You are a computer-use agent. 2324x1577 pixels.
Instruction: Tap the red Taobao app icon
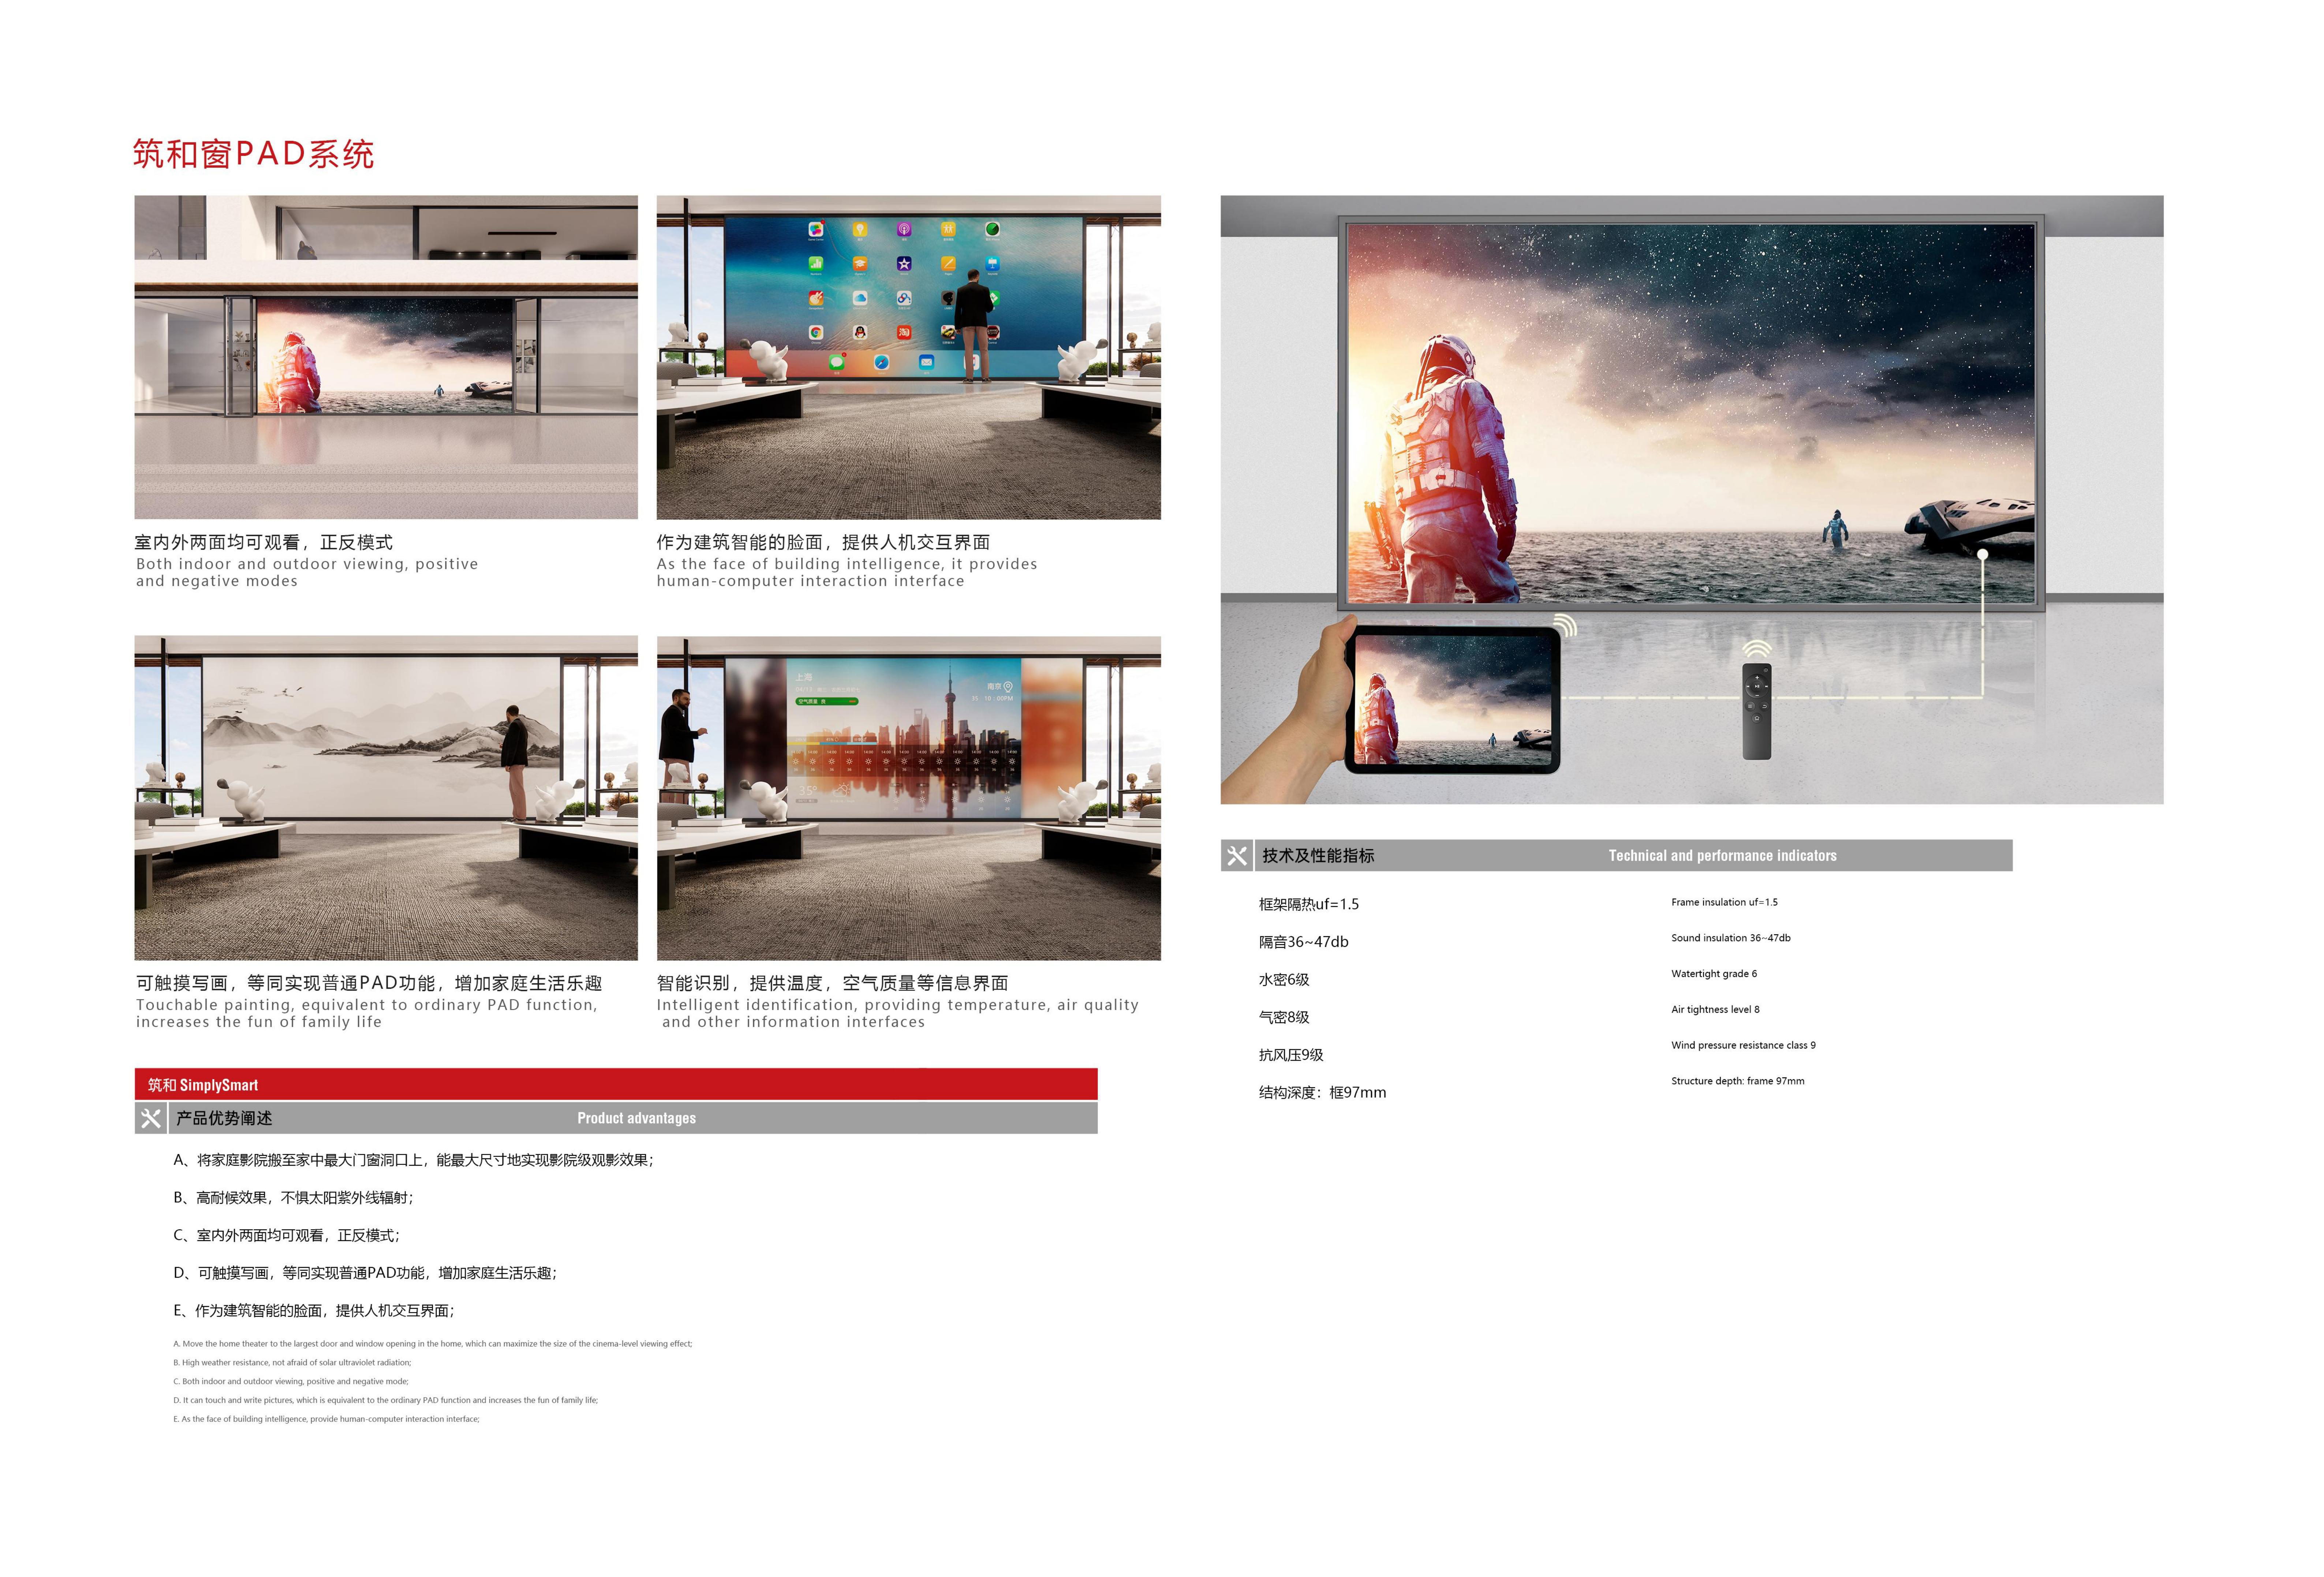pos(904,333)
